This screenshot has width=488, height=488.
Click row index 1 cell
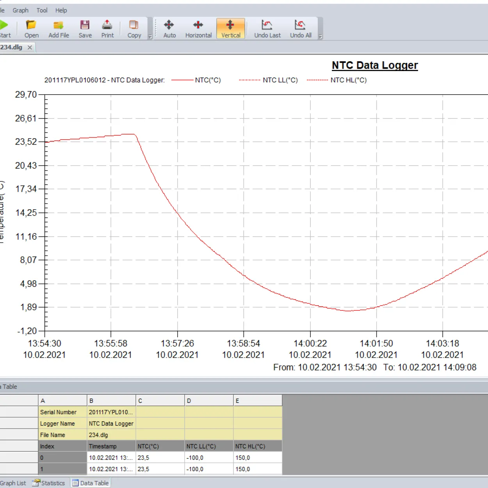point(62,469)
